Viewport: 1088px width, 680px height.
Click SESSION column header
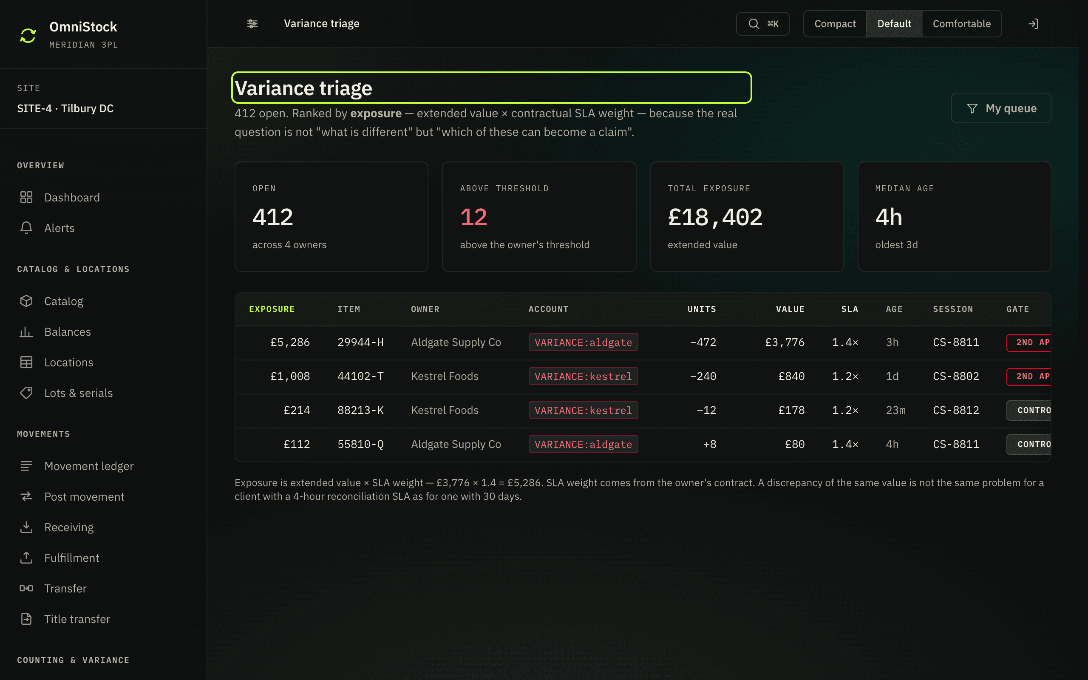click(x=953, y=309)
